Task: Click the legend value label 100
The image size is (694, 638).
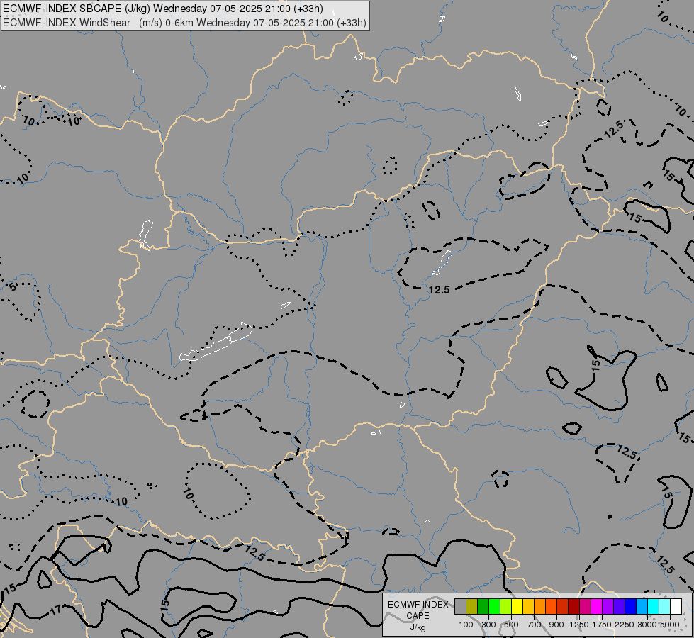Action: [466, 625]
